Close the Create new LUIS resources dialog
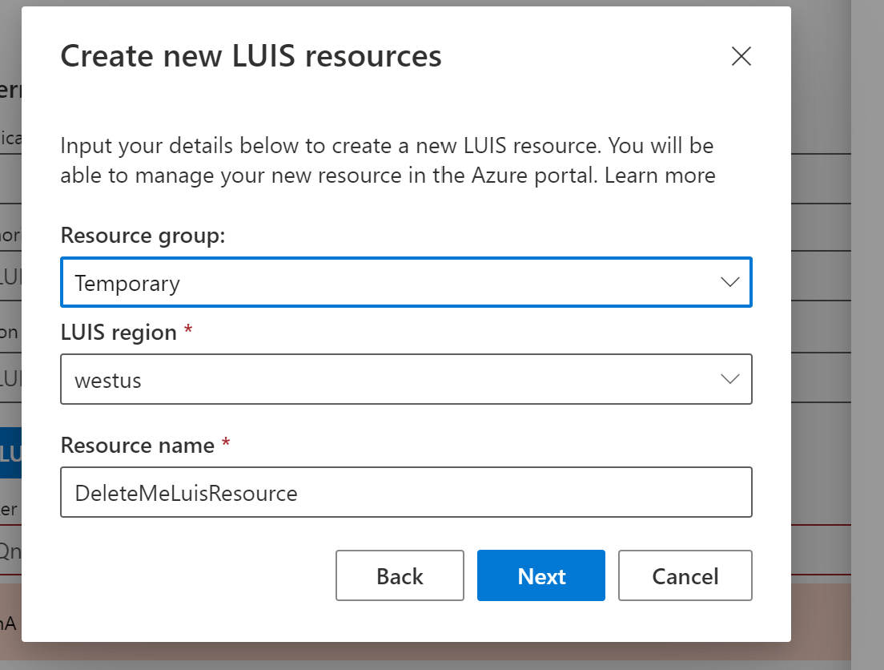This screenshot has width=884, height=670. [x=741, y=56]
